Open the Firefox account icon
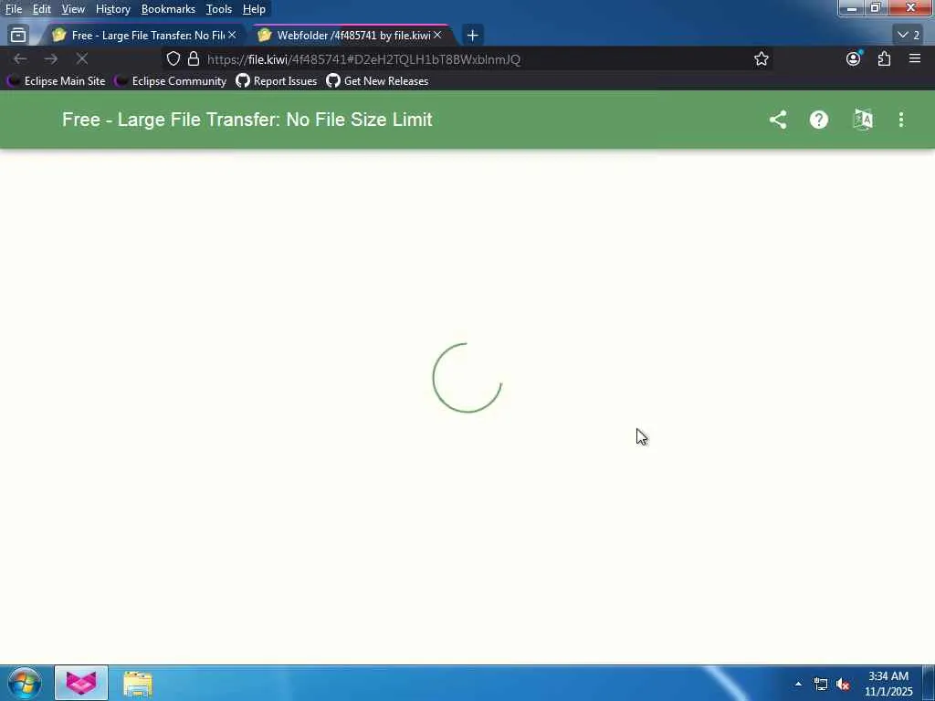The image size is (935, 701). tap(854, 58)
